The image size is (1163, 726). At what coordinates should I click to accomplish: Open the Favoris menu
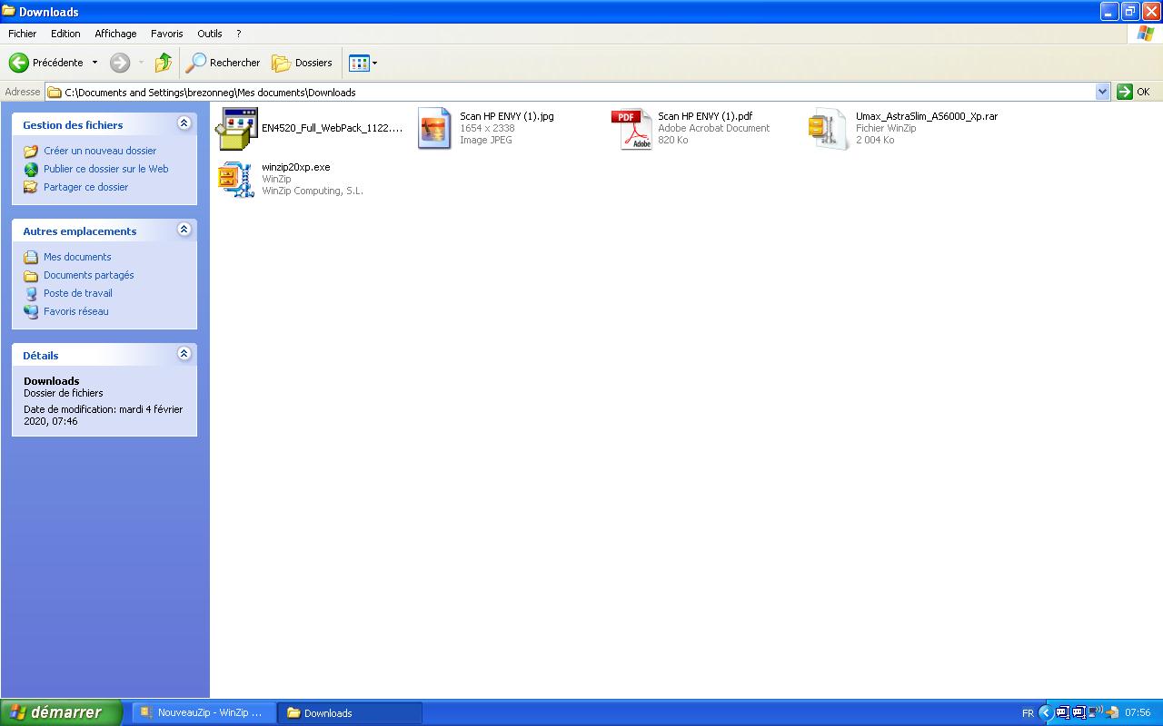pos(167,34)
